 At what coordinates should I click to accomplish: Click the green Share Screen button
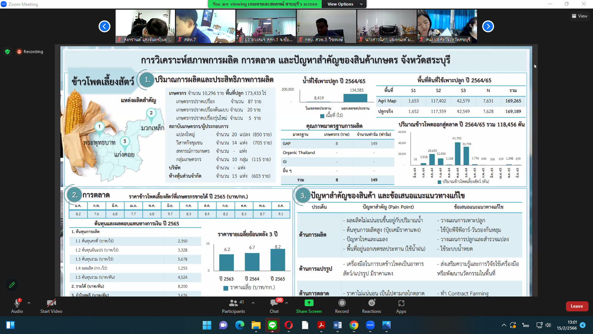pyautogui.click(x=309, y=306)
